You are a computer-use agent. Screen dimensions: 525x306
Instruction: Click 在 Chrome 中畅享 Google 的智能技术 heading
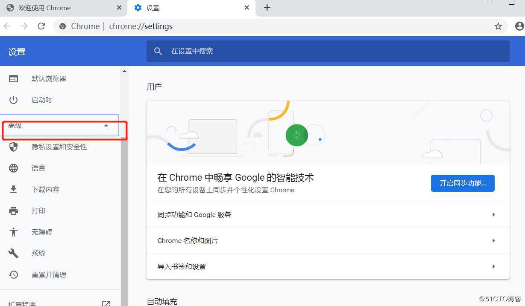click(236, 177)
